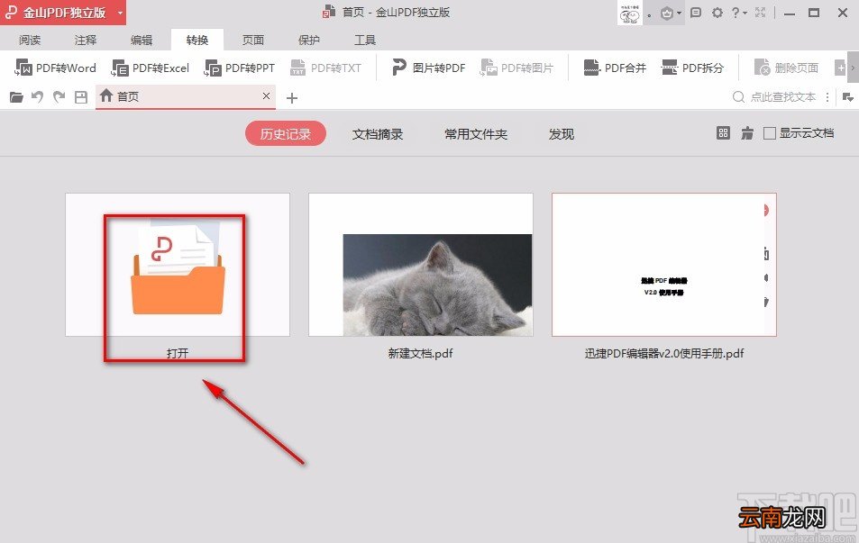Switch to the 注释 ribbon tab
This screenshot has height=543, width=859.
click(x=86, y=40)
